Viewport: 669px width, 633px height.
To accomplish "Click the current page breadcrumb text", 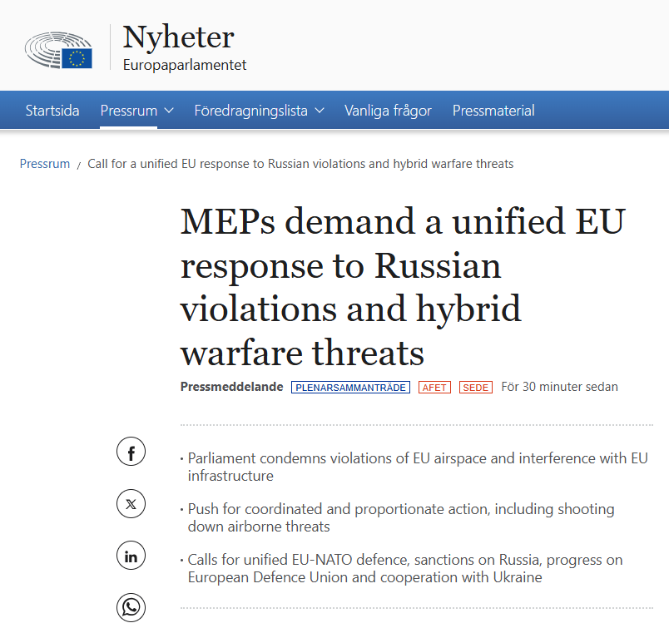I will tap(300, 164).
